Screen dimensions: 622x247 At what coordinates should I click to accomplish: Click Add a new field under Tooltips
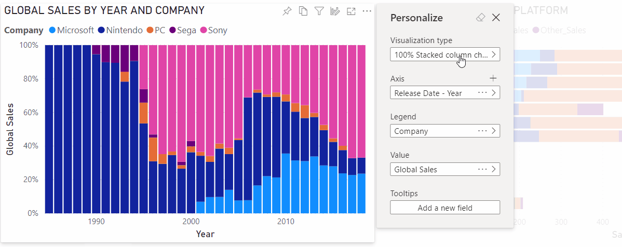click(x=445, y=208)
